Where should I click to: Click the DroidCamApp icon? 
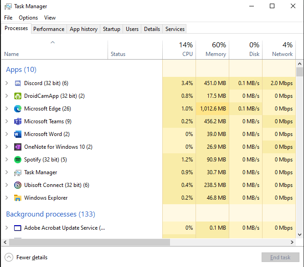pyautogui.click(x=18, y=96)
